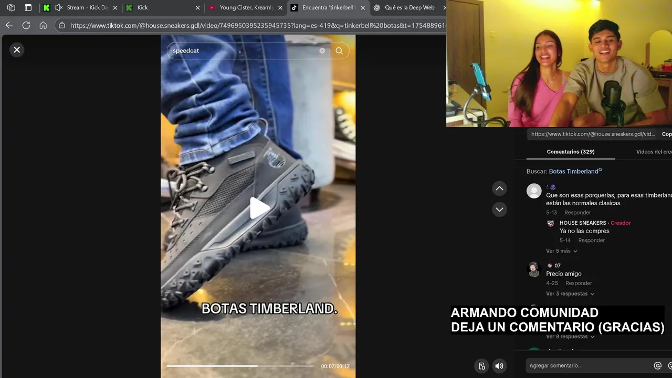
Task: Reply to the 5-13 comment
Action: [x=577, y=213]
